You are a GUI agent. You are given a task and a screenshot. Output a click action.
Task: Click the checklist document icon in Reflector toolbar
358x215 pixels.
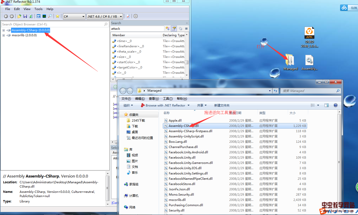tap(128, 16)
